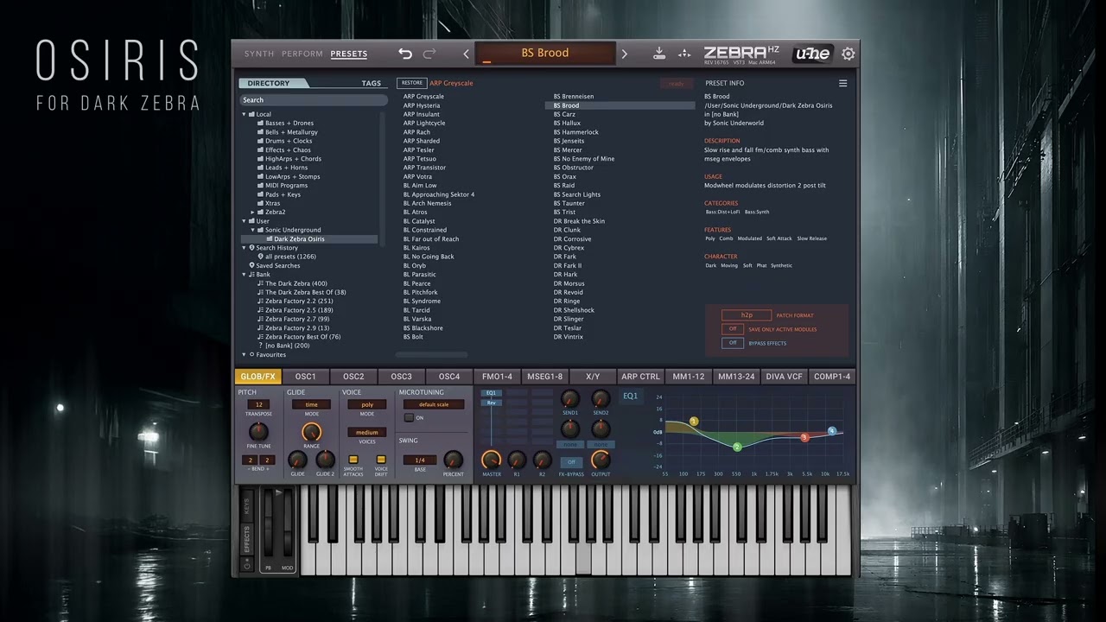Click the Swing Percent knob
The width and height of the screenshot is (1106, 622).
click(x=453, y=460)
